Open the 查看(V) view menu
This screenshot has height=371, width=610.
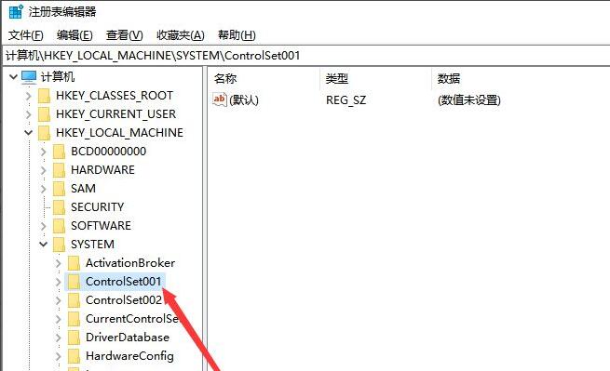[125, 35]
